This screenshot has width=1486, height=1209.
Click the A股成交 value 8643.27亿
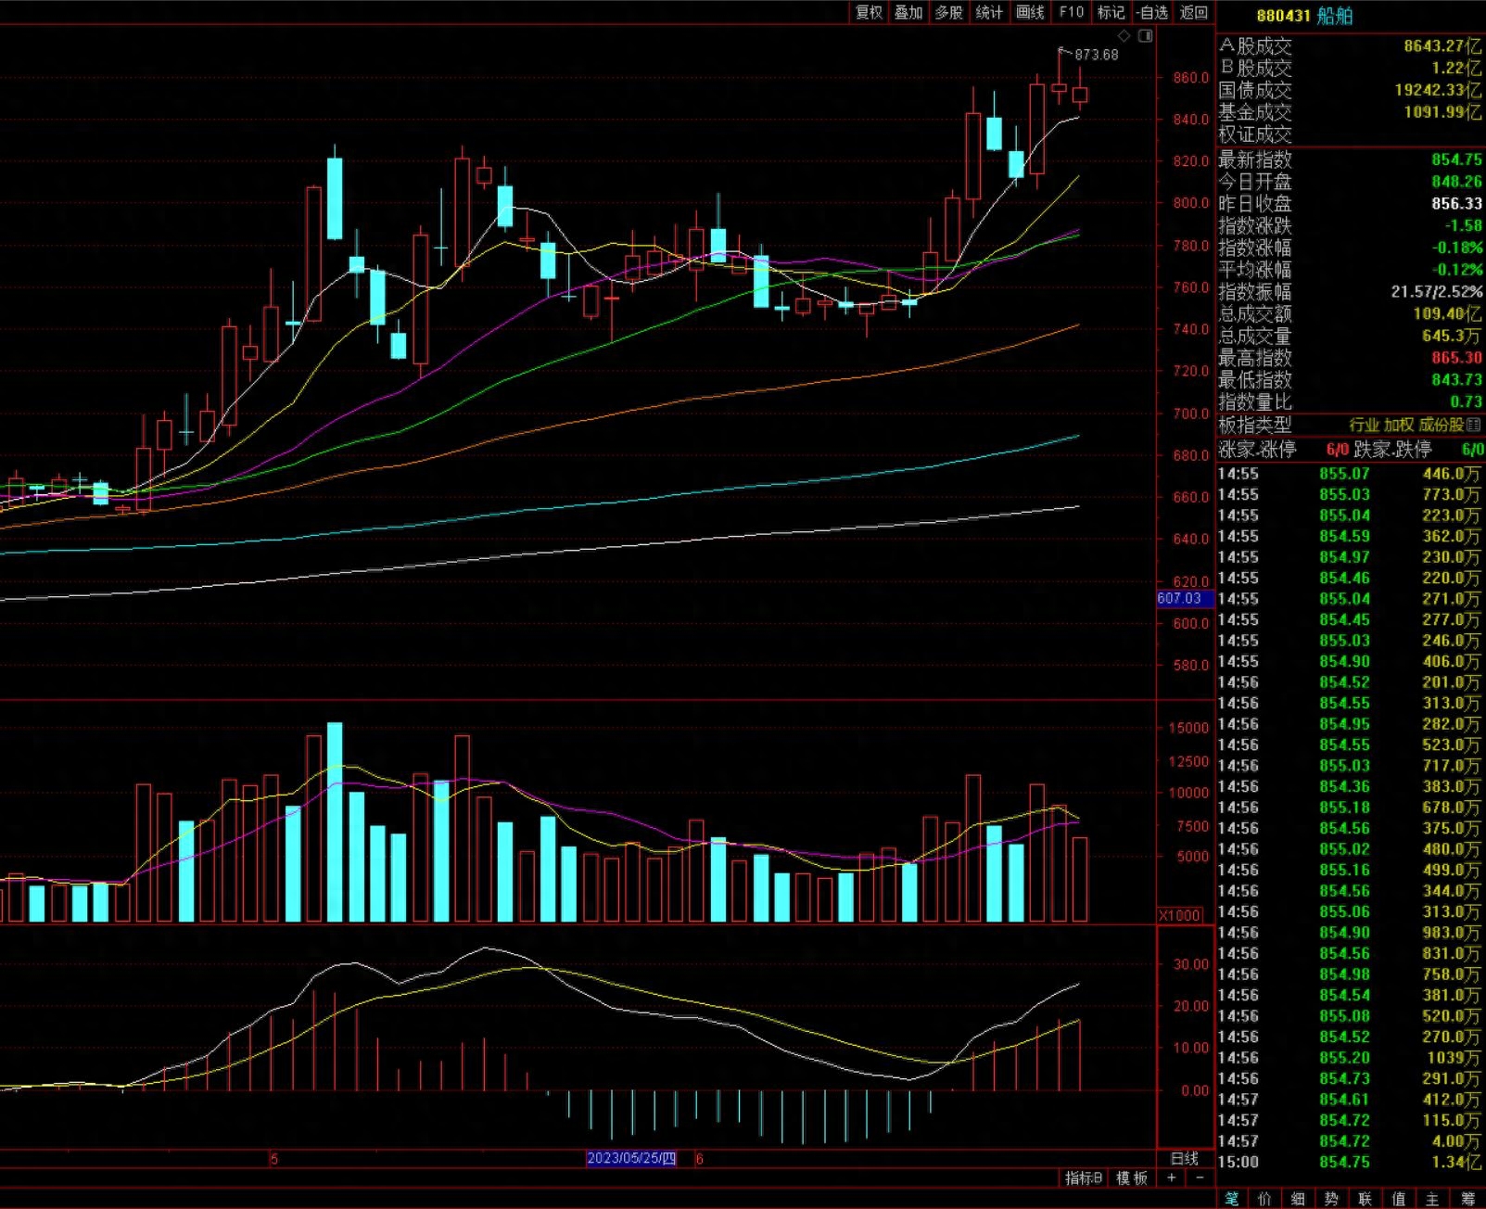[x=1442, y=45]
